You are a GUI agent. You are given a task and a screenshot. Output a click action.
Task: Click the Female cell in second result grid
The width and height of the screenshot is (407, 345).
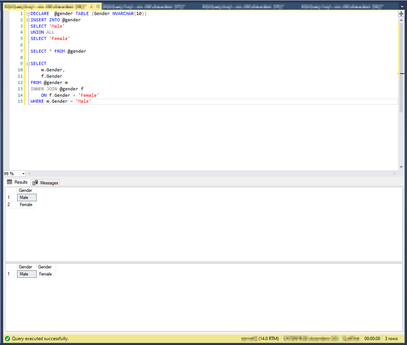[45, 274]
